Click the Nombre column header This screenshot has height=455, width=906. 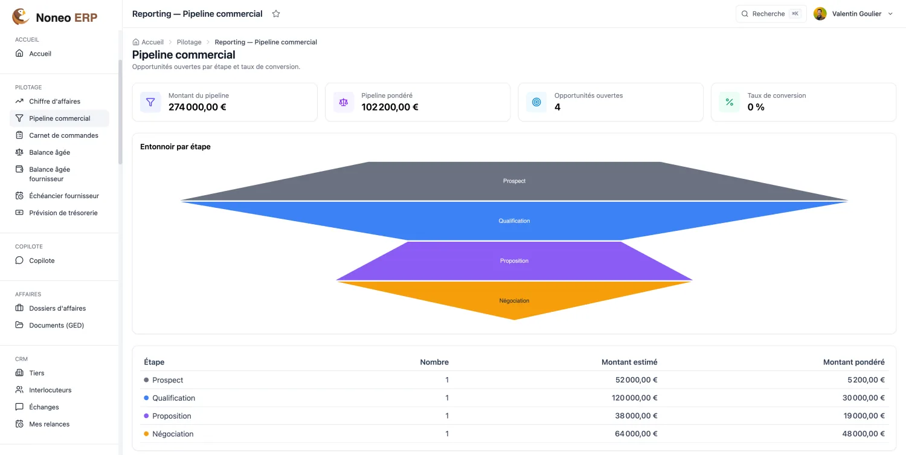coord(434,362)
